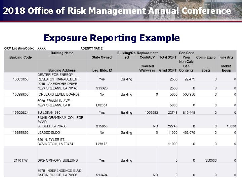The width and height of the screenshot is (242, 182).
Task: Select the Building Name column header
Action: (62, 53)
